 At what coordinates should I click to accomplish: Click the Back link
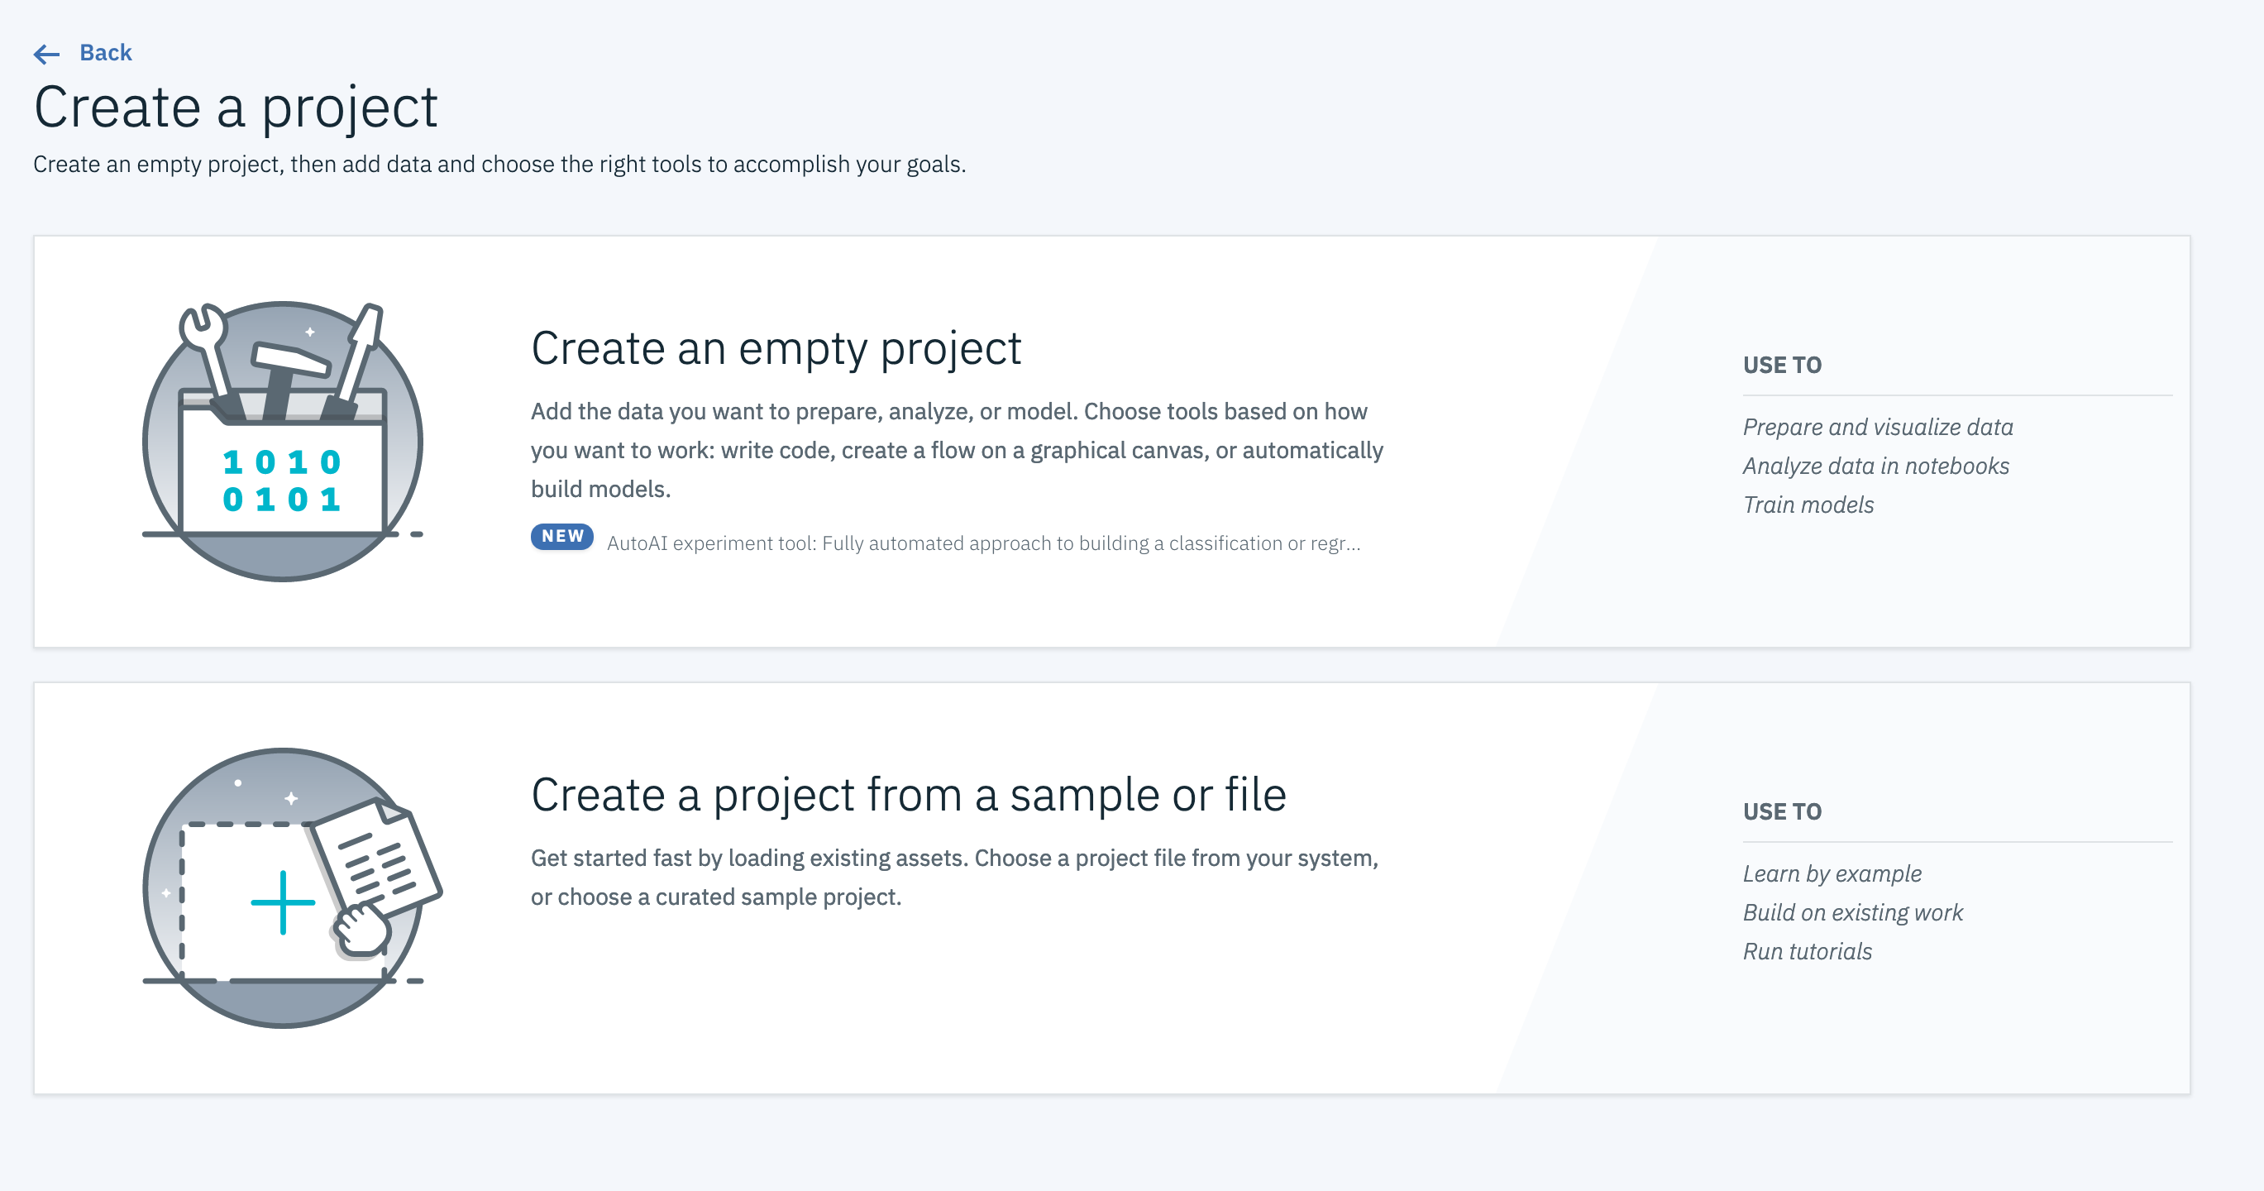106,53
